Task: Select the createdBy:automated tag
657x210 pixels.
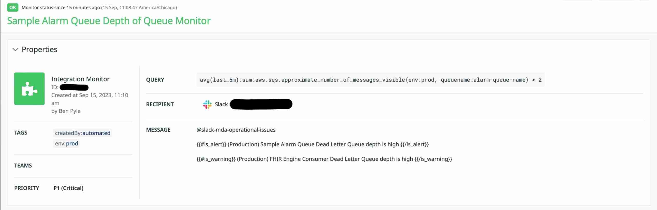Action: pos(82,133)
